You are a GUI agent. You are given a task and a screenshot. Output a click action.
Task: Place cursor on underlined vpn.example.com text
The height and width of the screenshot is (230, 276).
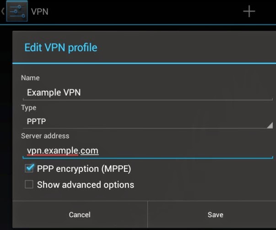(63, 151)
